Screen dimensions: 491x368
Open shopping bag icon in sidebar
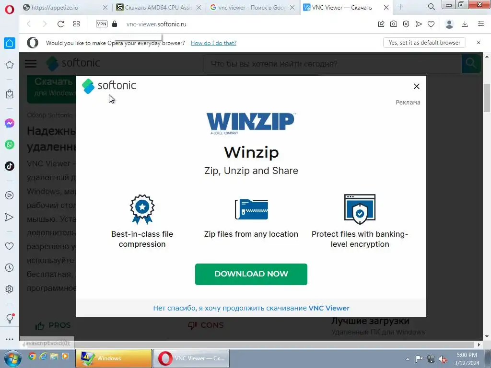coord(10,94)
